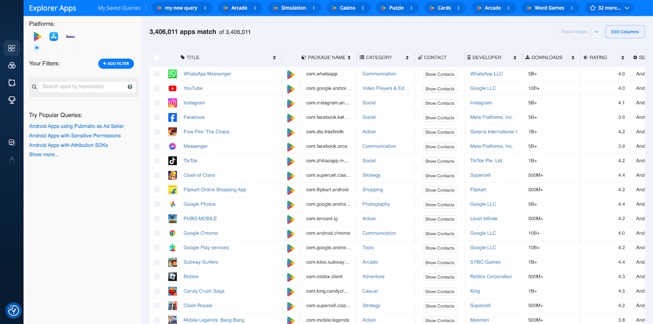This screenshot has width=653, height=324.
Task: Click the Facebook app icon
Action: 173,117
